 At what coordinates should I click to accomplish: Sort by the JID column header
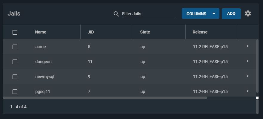[x=90, y=32]
